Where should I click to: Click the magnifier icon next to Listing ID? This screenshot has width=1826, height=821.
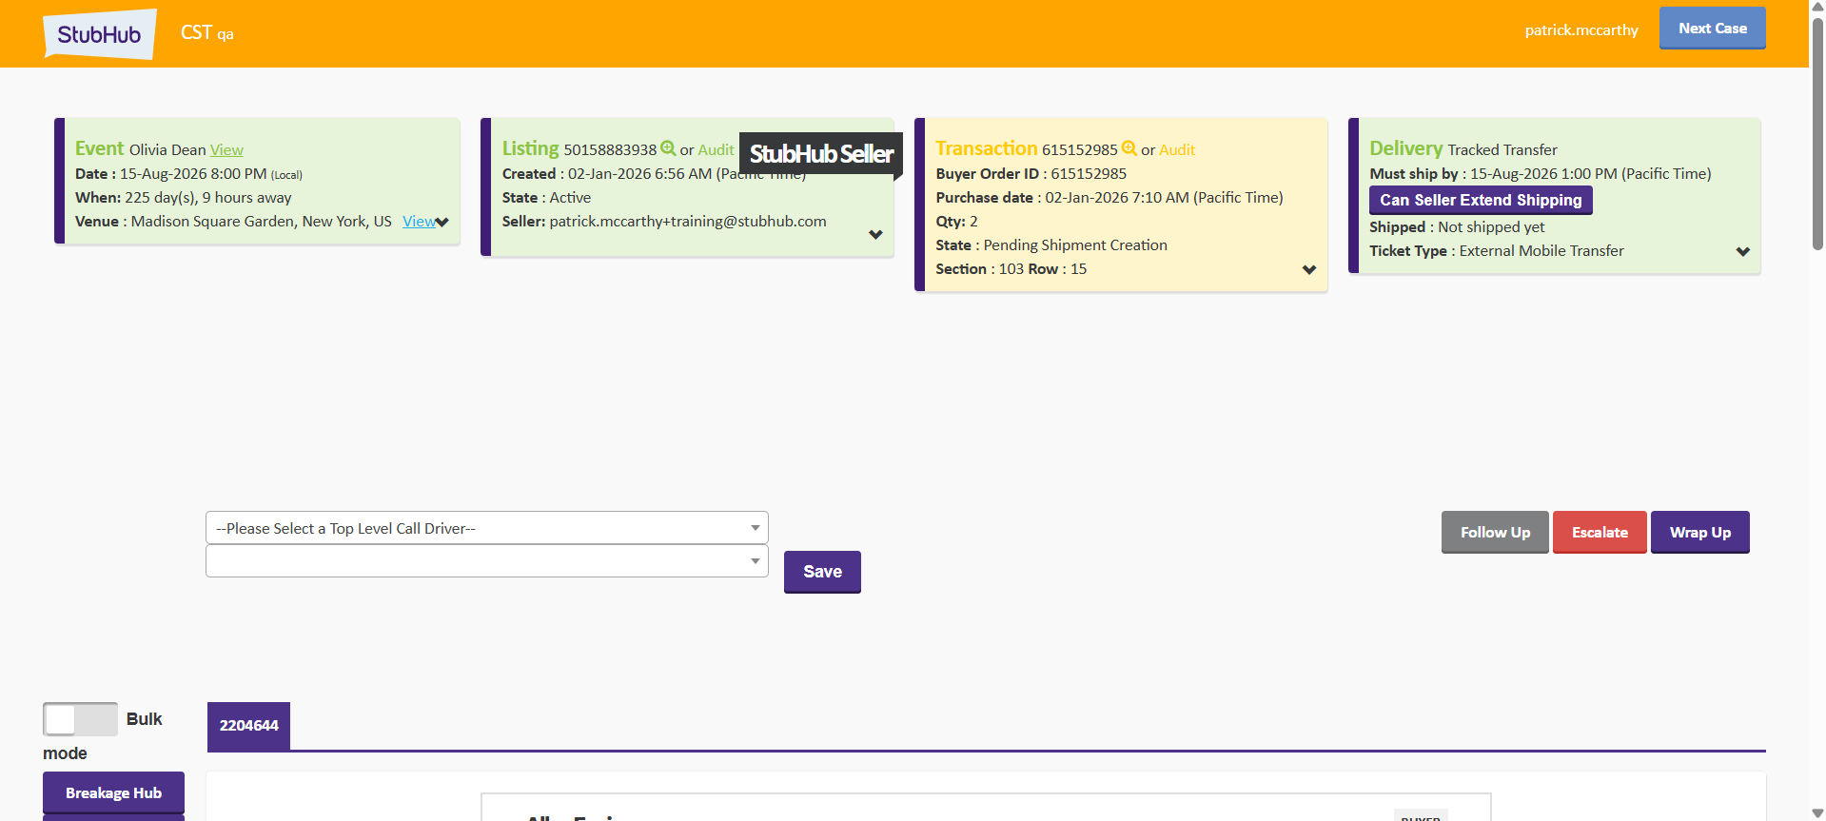click(x=668, y=148)
